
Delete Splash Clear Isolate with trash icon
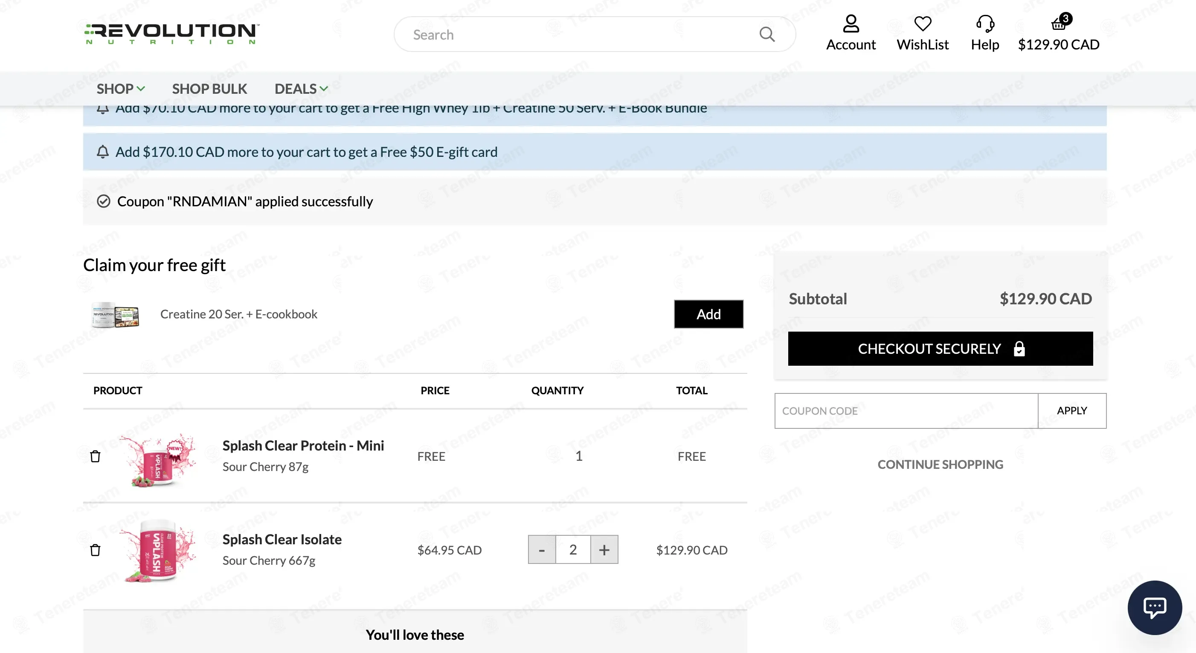point(95,550)
